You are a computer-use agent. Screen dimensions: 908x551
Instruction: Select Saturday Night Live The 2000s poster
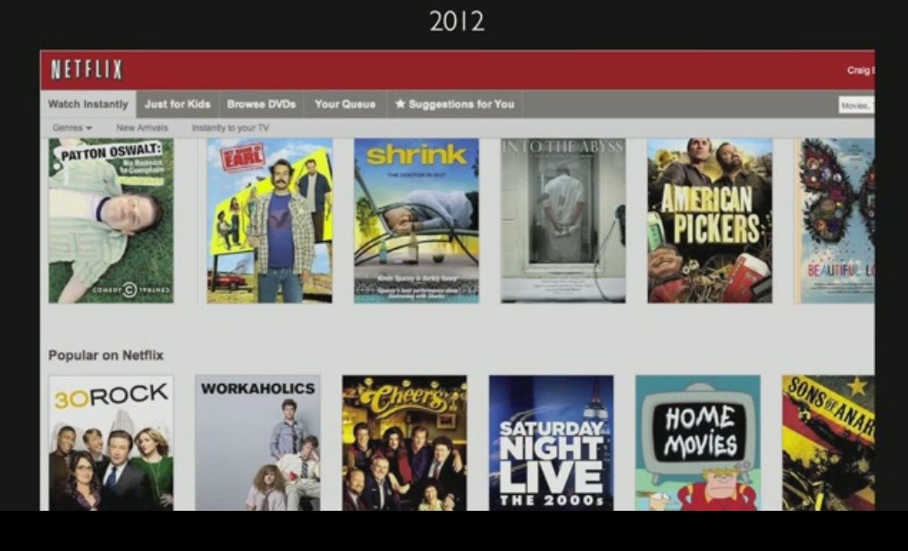click(x=551, y=443)
